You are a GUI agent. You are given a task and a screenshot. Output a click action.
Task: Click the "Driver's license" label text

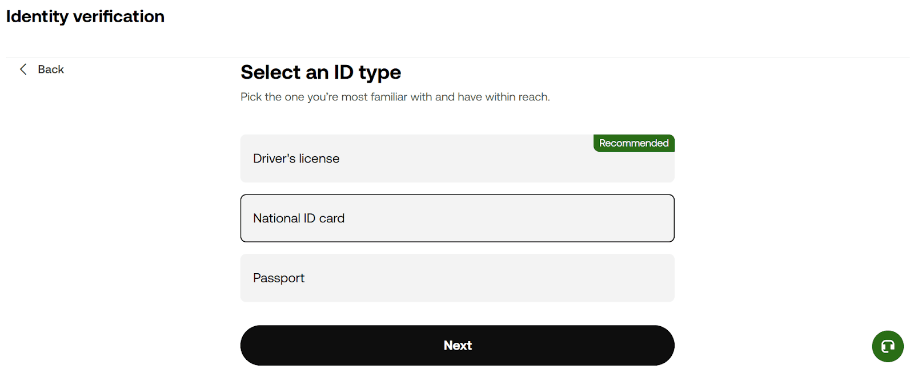click(x=296, y=159)
